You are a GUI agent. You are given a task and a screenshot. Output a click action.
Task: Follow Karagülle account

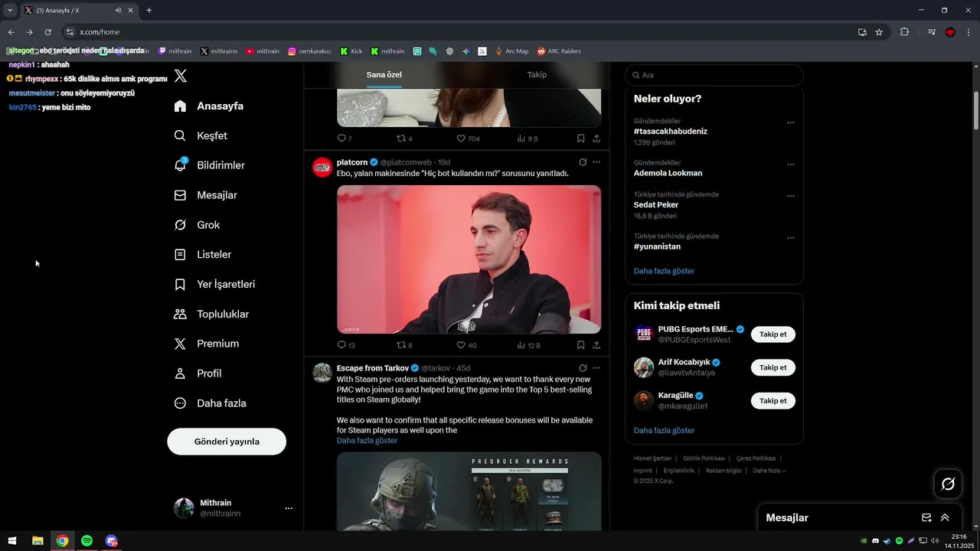tap(773, 401)
